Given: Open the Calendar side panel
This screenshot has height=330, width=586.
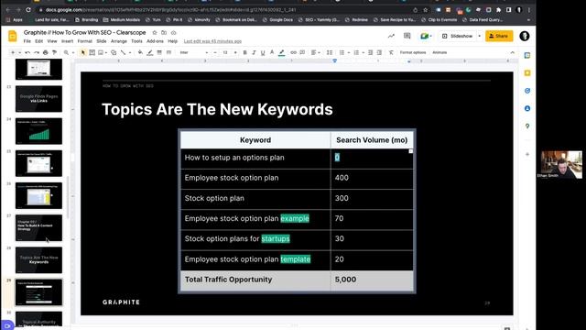Looking at the screenshot, I should pyautogui.click(x=527, y=55).
